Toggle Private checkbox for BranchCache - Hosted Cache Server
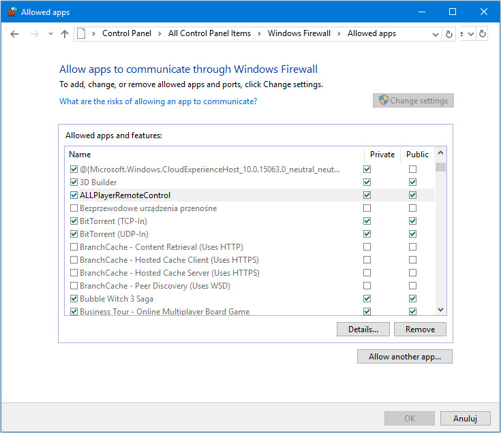This screenshot has width=501, height=433. 367,273
